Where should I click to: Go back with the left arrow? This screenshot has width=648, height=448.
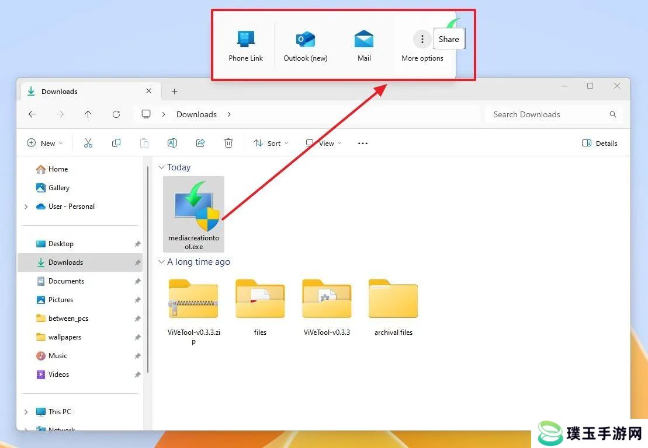[32, 114]
